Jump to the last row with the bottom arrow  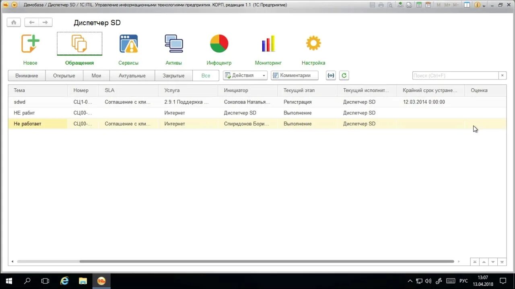[502, 262]
